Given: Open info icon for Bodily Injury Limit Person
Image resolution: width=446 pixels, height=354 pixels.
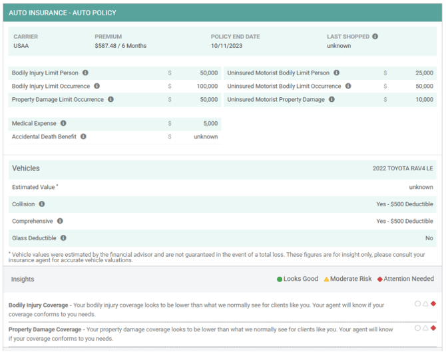Looking at the screenshot, I should click(85, 73).
